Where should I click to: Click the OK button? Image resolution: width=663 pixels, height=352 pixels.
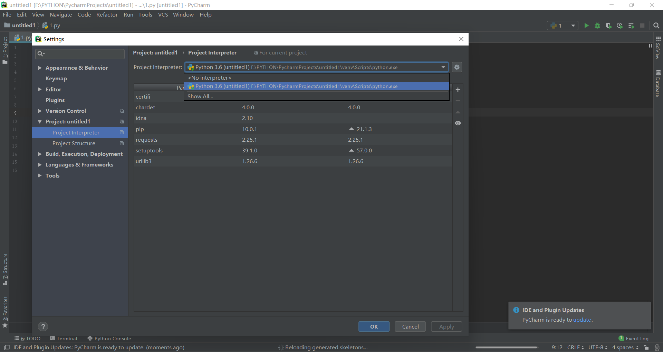pos(374,326)
